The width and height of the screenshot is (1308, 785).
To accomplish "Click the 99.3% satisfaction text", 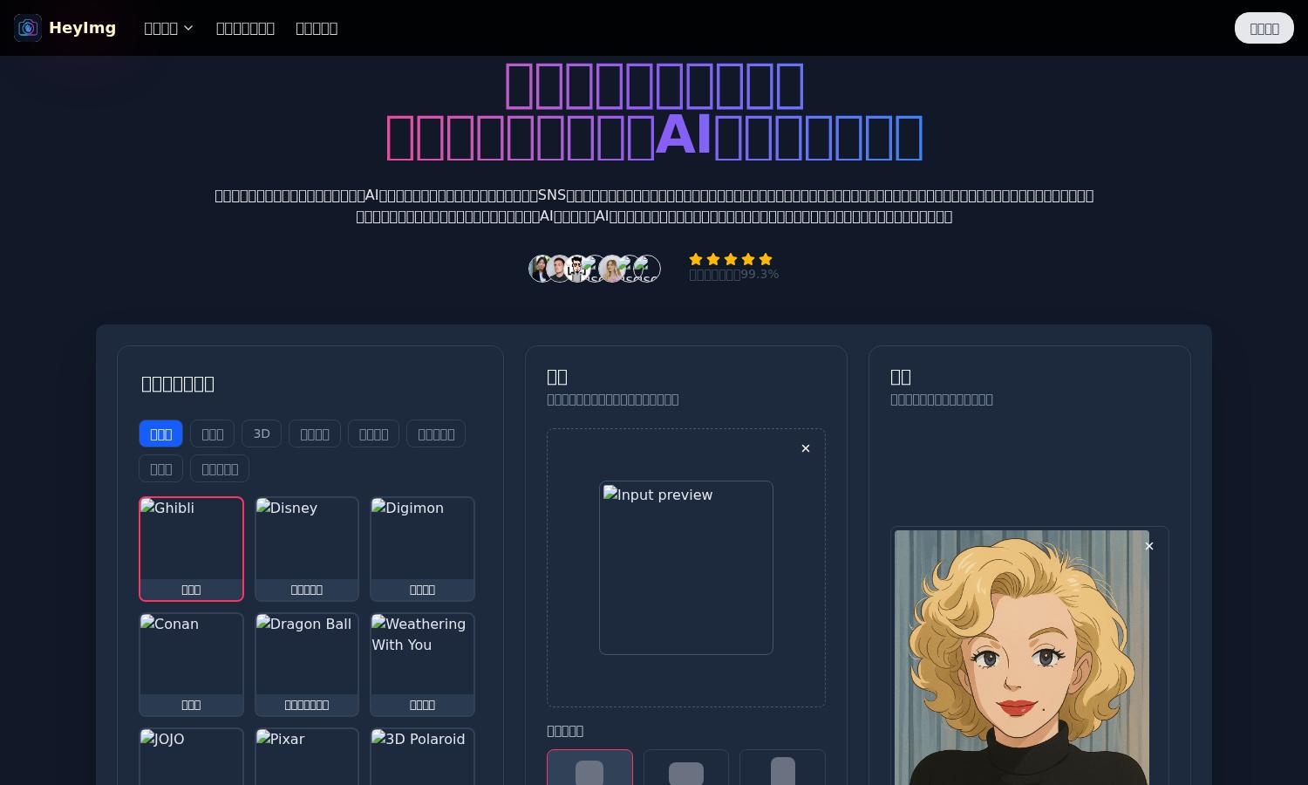I will coord(734,274).
